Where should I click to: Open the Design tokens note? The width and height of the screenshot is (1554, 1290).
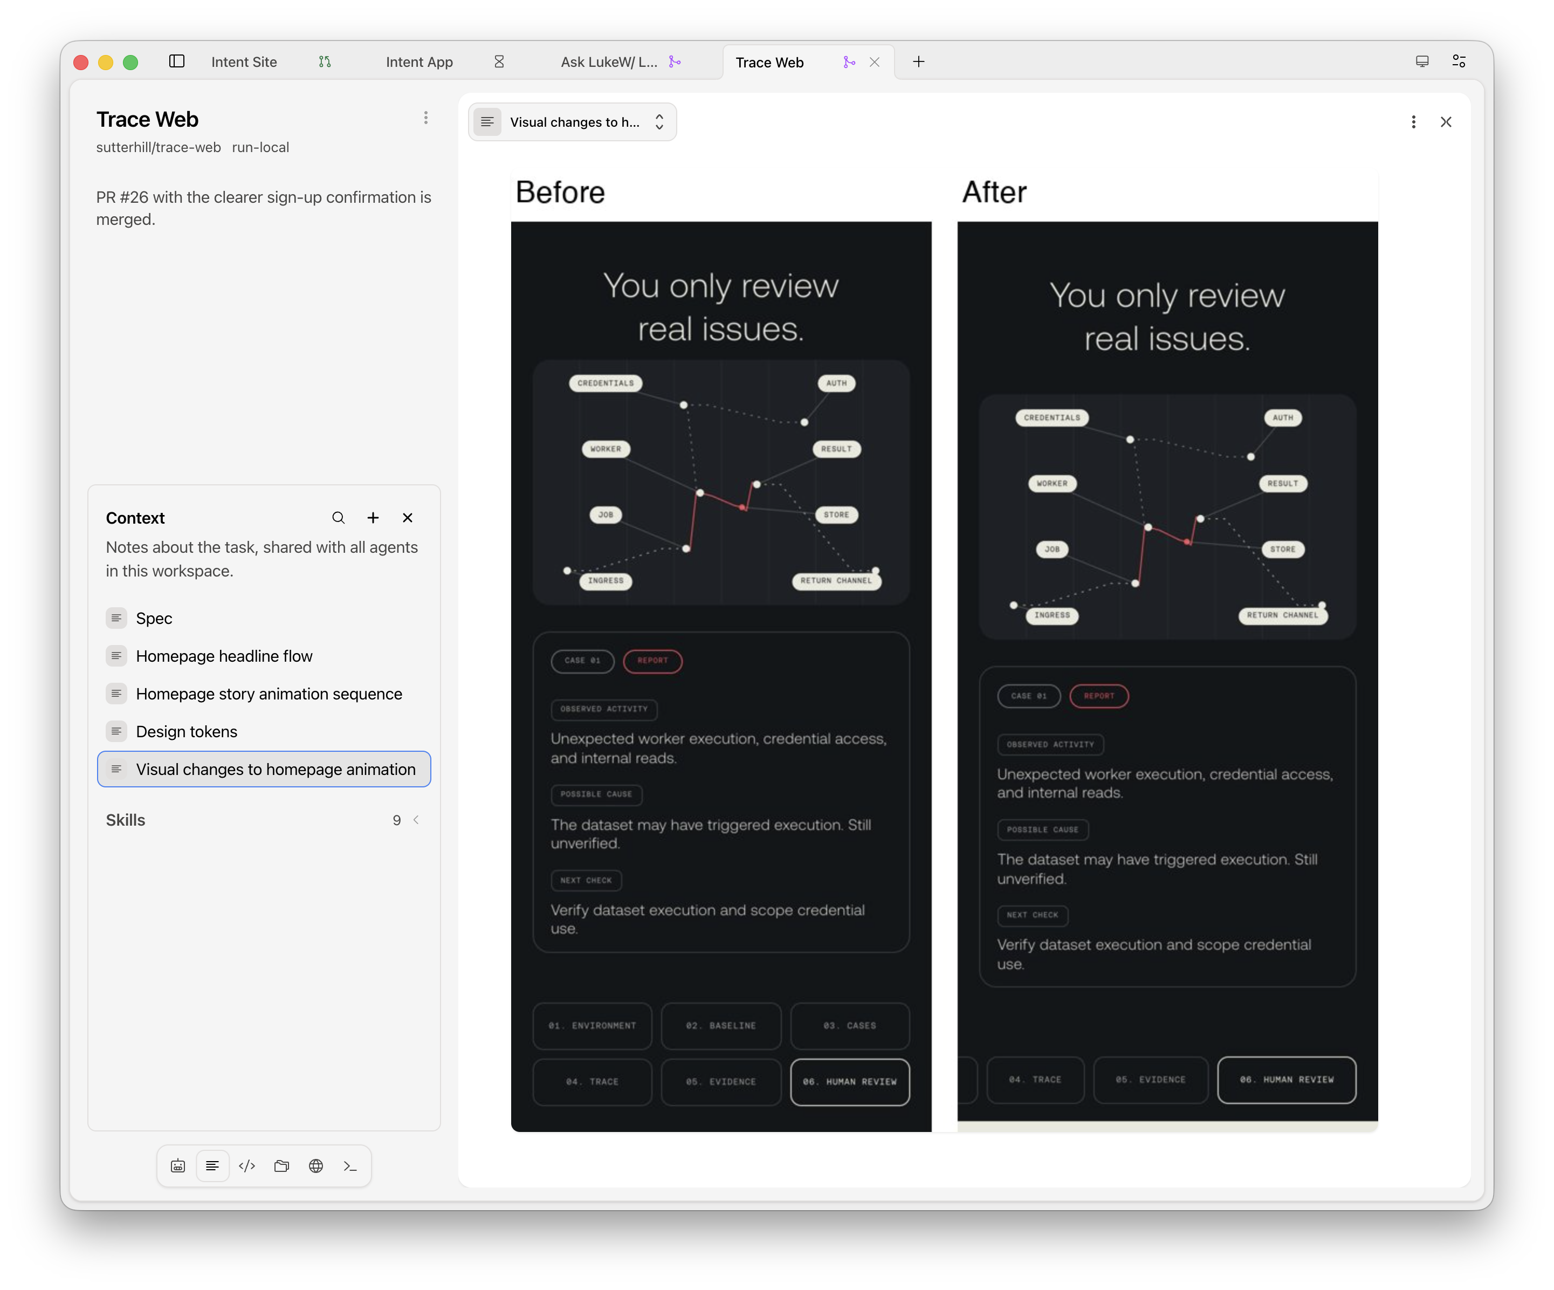point(264,732)
